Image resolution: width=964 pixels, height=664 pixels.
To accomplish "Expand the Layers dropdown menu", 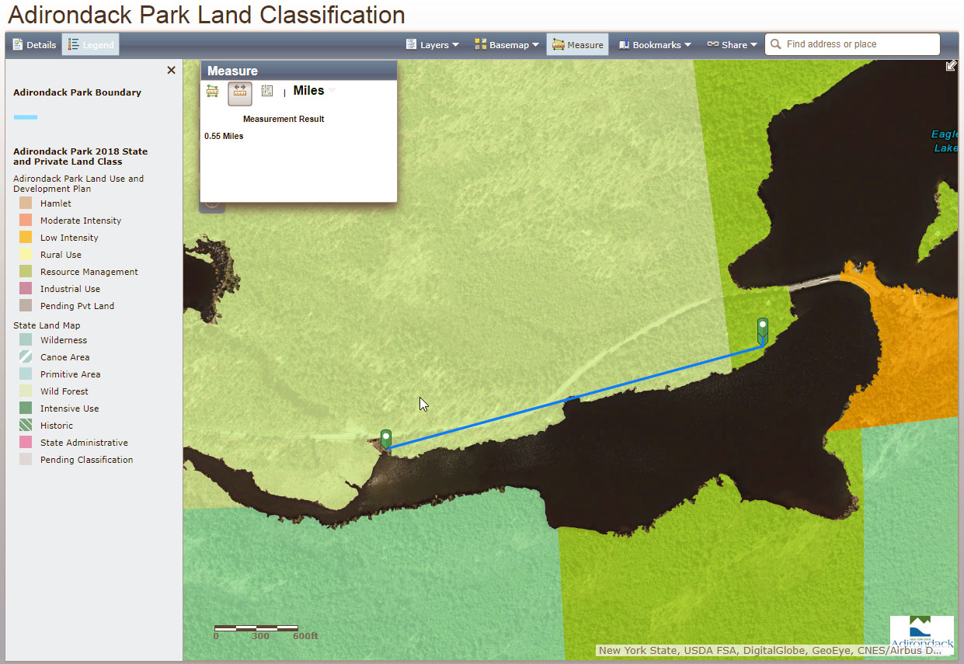I will [433, 45].
